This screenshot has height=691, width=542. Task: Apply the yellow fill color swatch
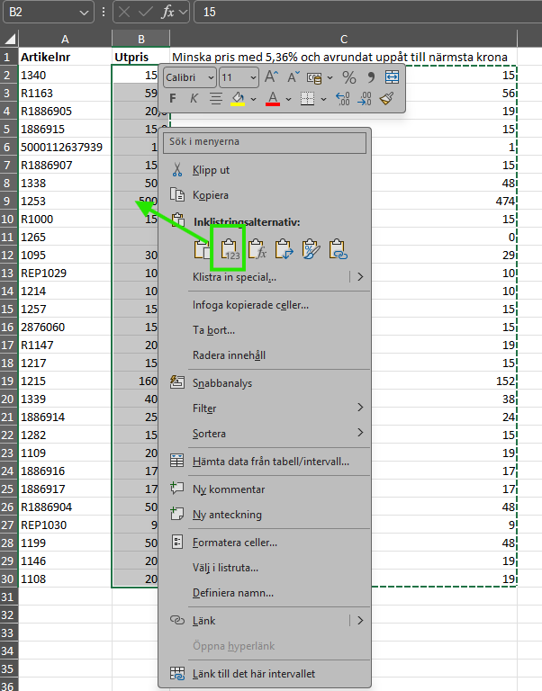pos(238,99)
